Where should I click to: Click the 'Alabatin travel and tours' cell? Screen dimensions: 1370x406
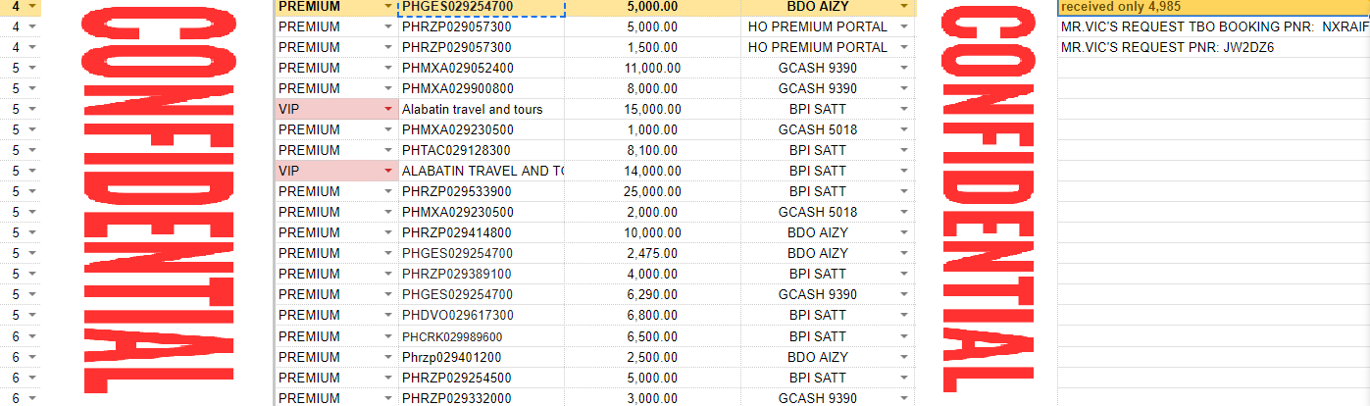[481, 109]
